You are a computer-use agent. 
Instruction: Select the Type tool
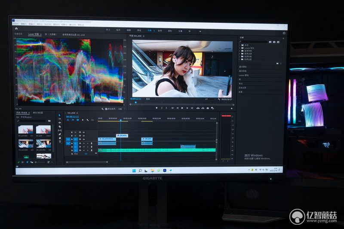60,142
